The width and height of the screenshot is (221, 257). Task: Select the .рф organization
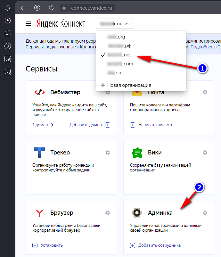click(x=141, y=46)
